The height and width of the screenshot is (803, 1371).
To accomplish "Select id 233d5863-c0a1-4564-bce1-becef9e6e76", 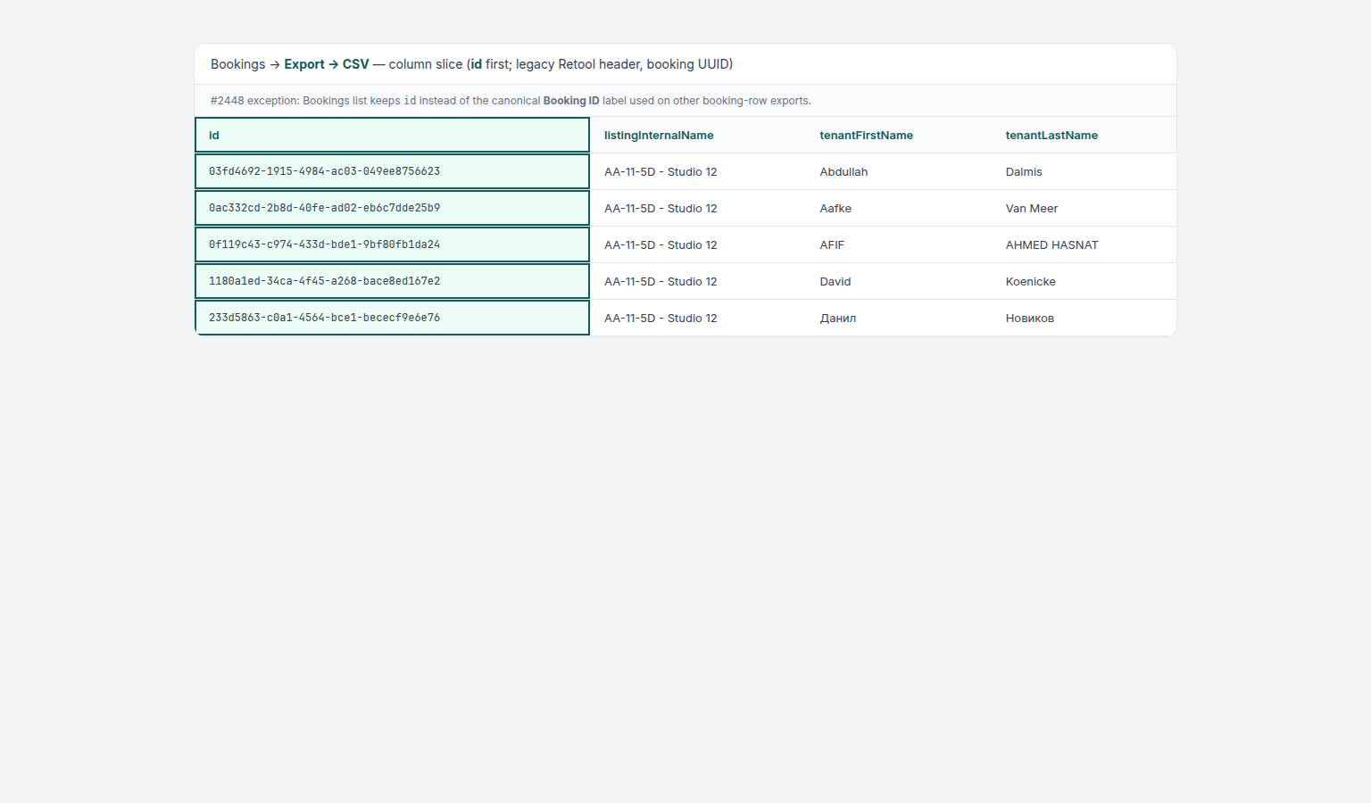I will click(392, 318).
